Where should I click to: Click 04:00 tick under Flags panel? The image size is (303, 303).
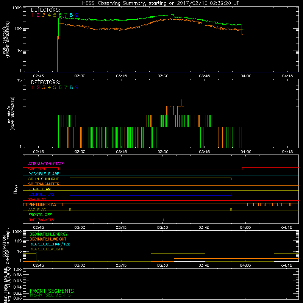click(245, 228)
